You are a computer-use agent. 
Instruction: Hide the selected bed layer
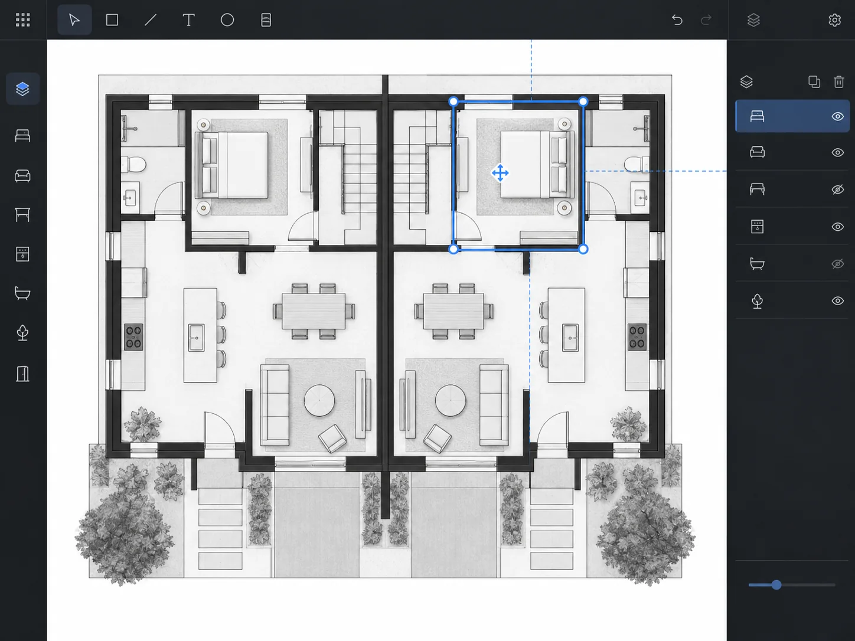[x=837, y=116]
